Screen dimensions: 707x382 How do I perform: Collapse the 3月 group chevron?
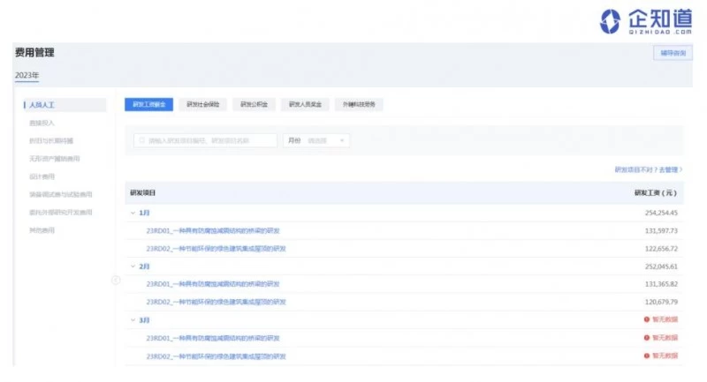pos(133,319)
